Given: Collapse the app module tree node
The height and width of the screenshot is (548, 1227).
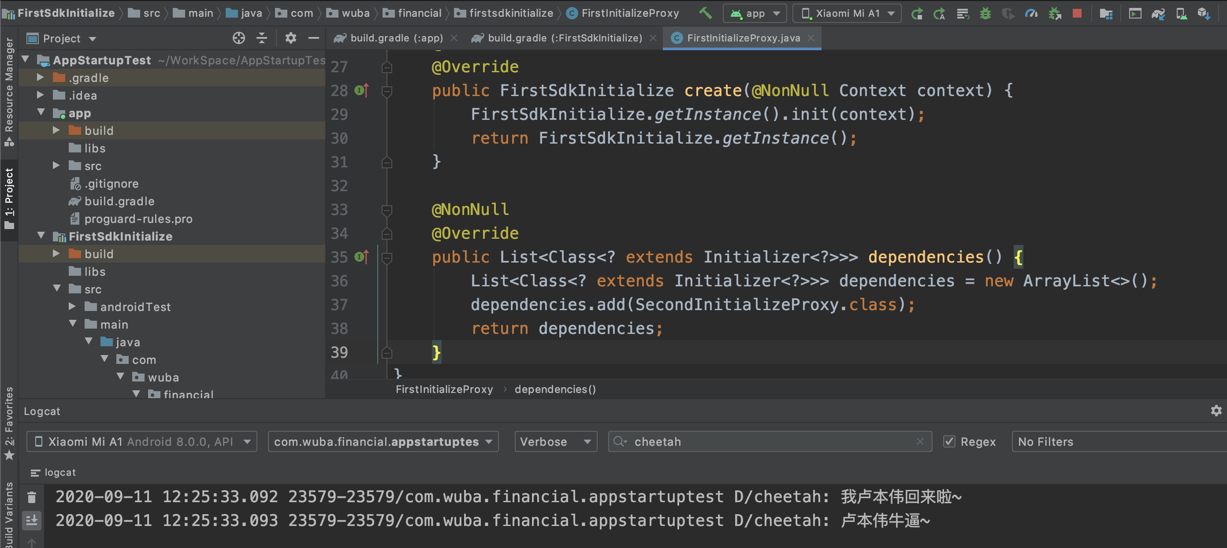Looking at the screenshot, I should tap(41, 112).
